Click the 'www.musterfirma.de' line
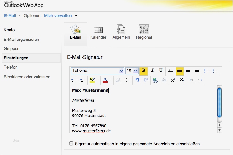The width and height of the screenshot is (233, 155). (91, 131)
